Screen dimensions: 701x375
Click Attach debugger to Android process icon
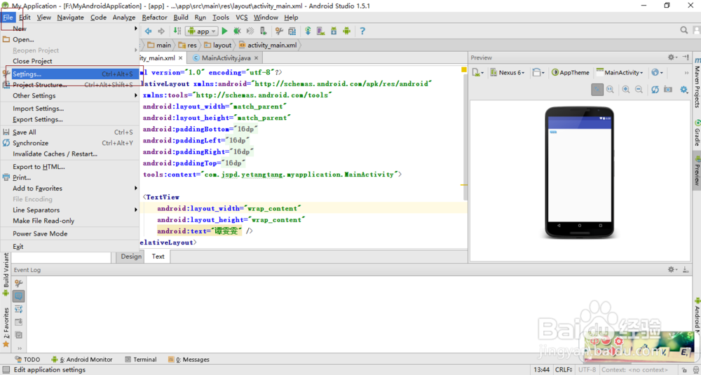click(x=264, y=32)
